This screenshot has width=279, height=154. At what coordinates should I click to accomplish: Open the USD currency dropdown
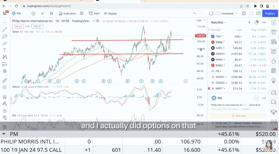coord(201,20)
